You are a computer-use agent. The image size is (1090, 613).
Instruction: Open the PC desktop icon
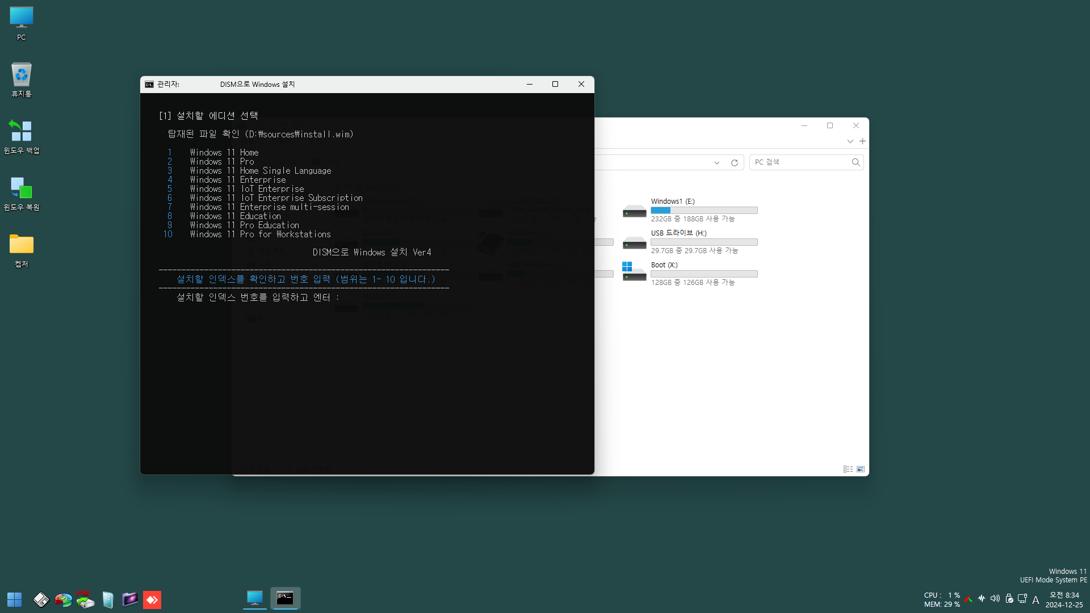pyautogui.click(x=21, y=23)
